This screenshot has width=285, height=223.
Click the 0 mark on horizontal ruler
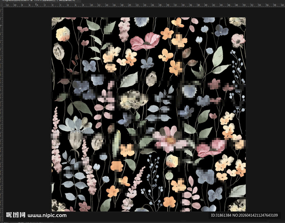[x=53, y=5]
